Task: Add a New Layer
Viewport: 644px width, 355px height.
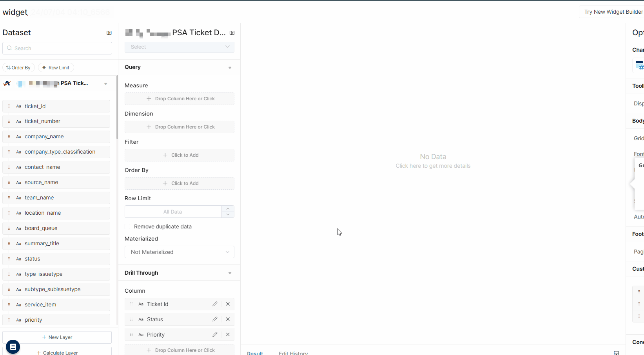Action: (57, 337)
